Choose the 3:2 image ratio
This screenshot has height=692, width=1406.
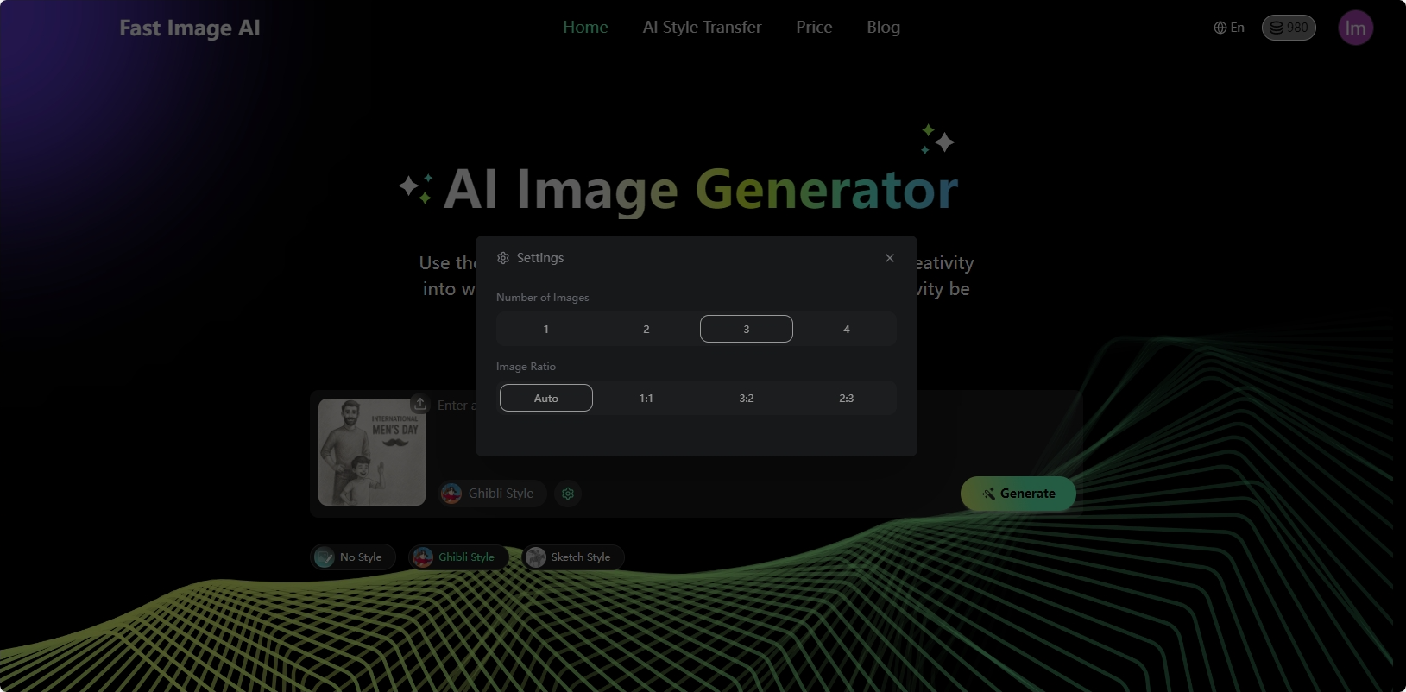tap(746, 398)
